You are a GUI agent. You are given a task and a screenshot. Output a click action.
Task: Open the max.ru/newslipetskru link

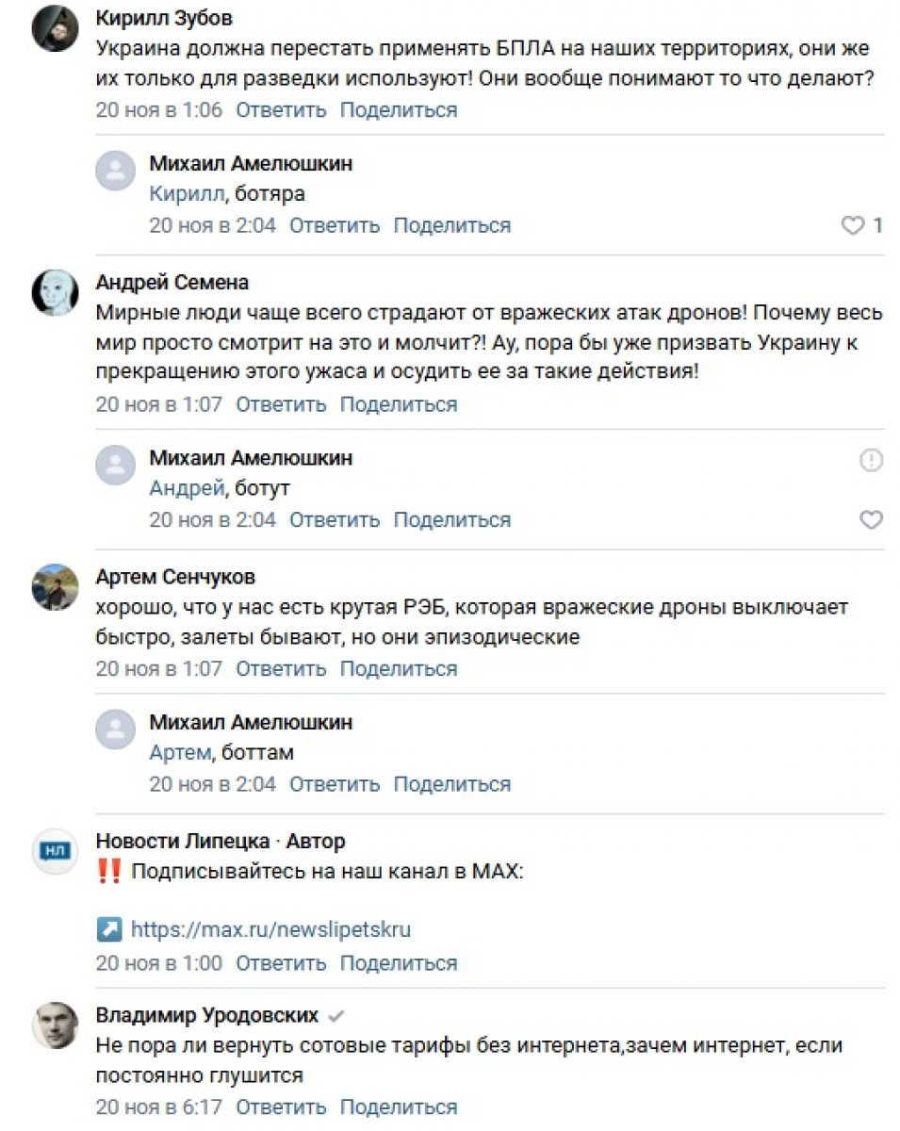click(270, 930)
